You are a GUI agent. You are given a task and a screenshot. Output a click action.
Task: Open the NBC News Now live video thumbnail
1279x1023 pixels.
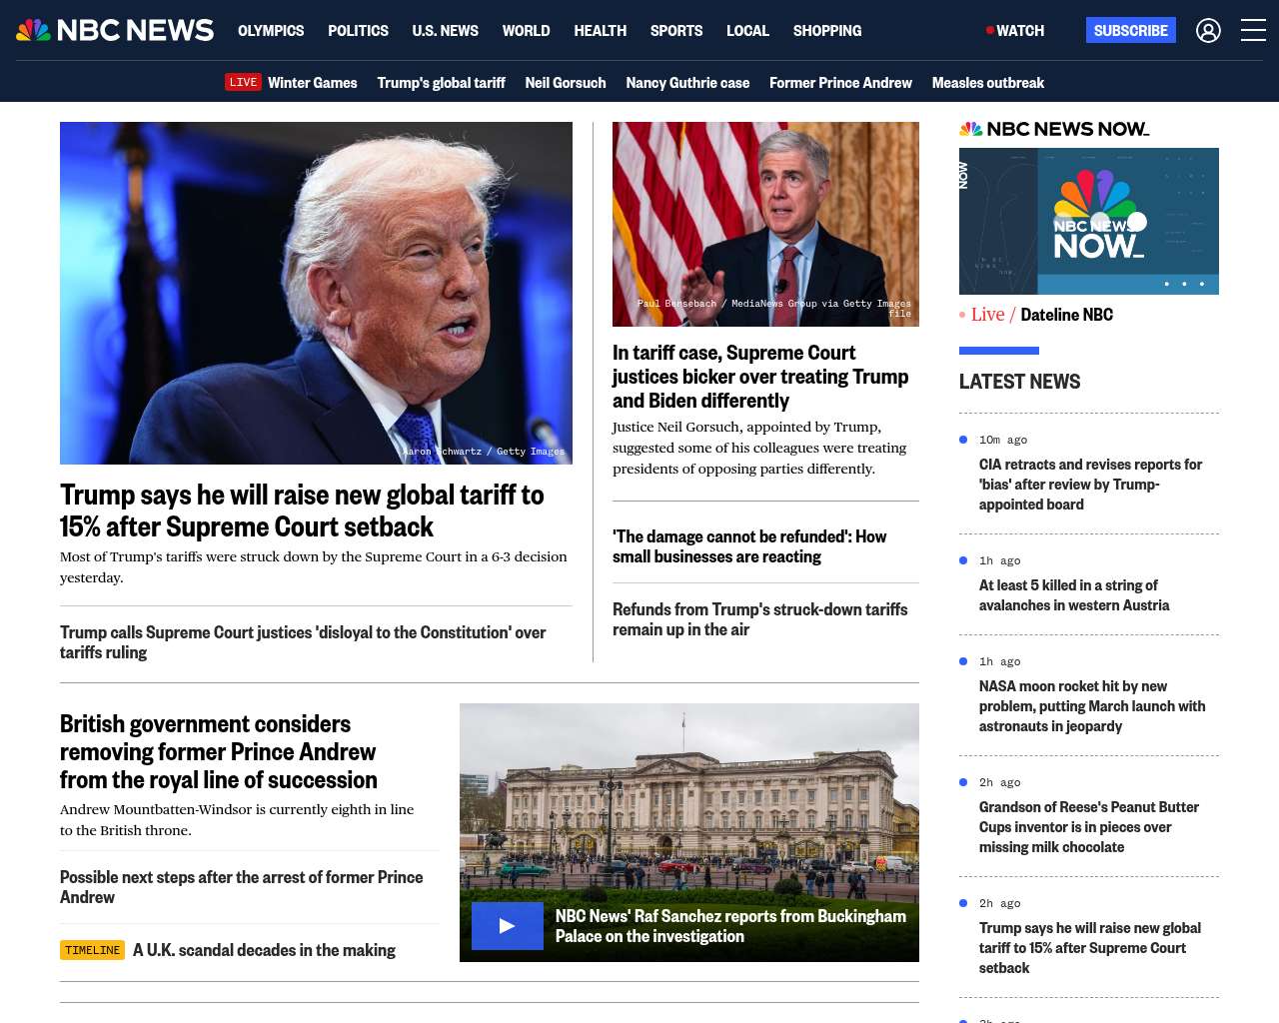1088,221
